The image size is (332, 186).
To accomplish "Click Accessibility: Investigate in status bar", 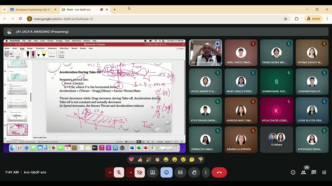I will pos(48,142).
